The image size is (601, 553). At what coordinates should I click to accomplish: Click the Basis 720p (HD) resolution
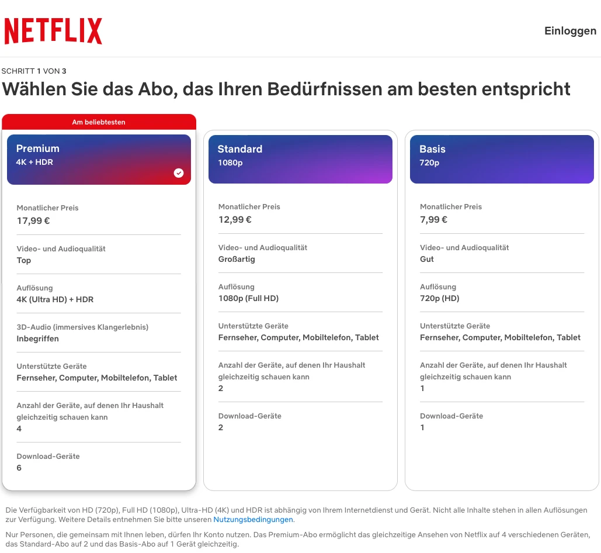point(439,298)
